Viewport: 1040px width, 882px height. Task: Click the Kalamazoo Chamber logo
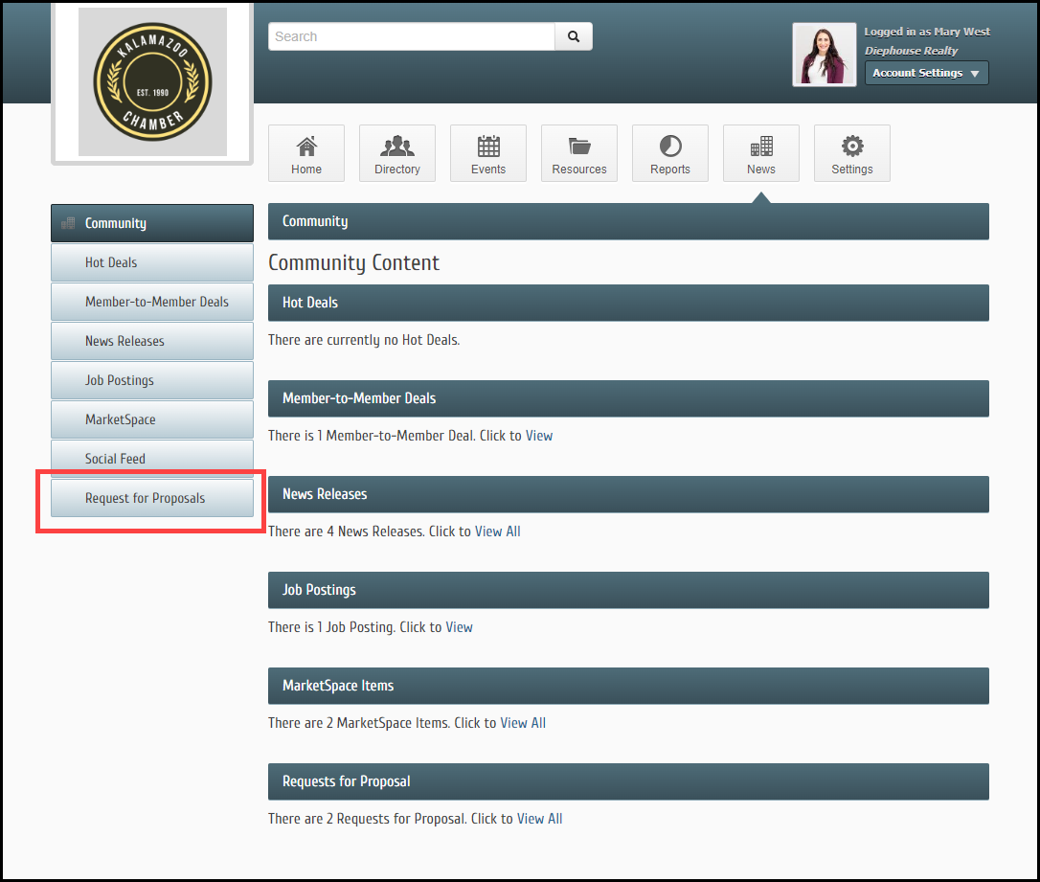[x=152, y=81]
